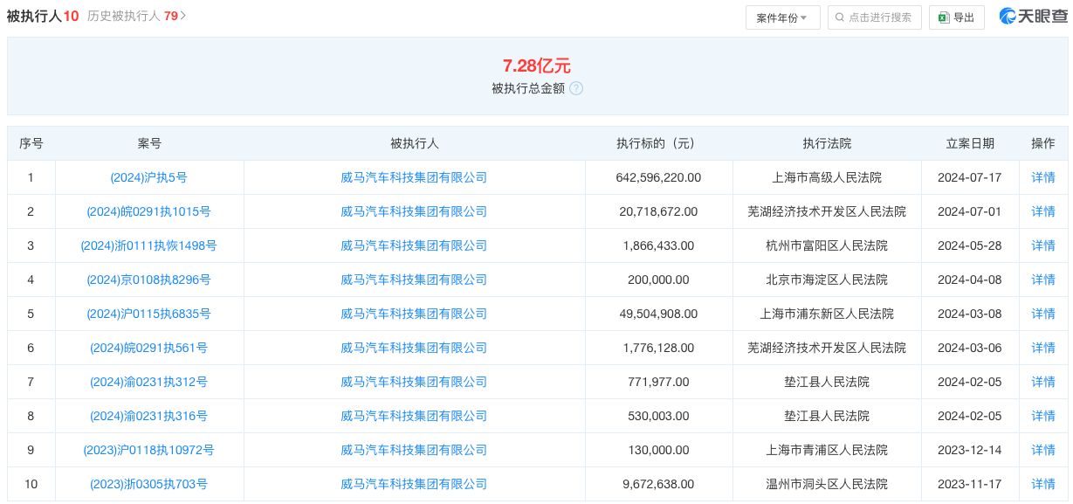Image resolution: width=1073 pixels, height=504 pixels.
Task: View 详情 for the 2024-05-28 case
Action: tap(1043, 245)
